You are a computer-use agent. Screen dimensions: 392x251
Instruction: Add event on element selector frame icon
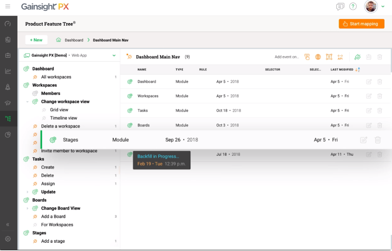tap(329, 57)
